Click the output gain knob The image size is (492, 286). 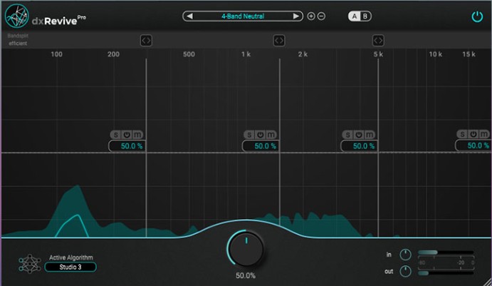(x=405, y=271)
